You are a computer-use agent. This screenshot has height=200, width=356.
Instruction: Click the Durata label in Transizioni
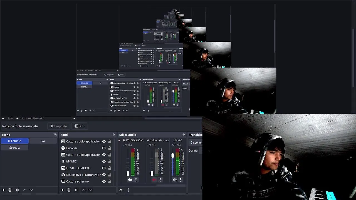[193, 151]
